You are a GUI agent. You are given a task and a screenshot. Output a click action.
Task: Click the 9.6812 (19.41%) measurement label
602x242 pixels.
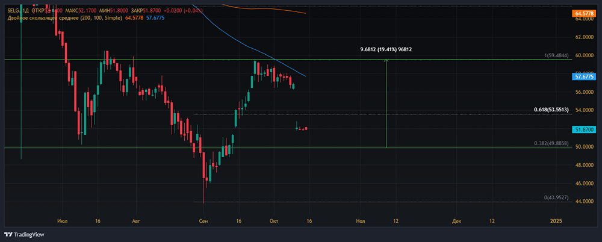387,49
